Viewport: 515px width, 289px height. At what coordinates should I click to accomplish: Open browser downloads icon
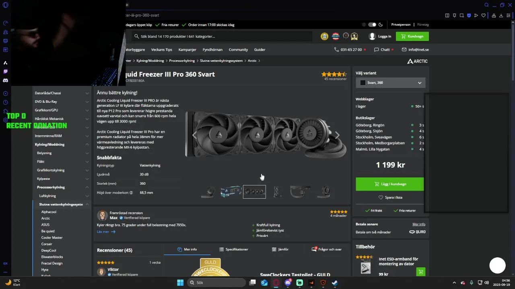click(501, 16)
